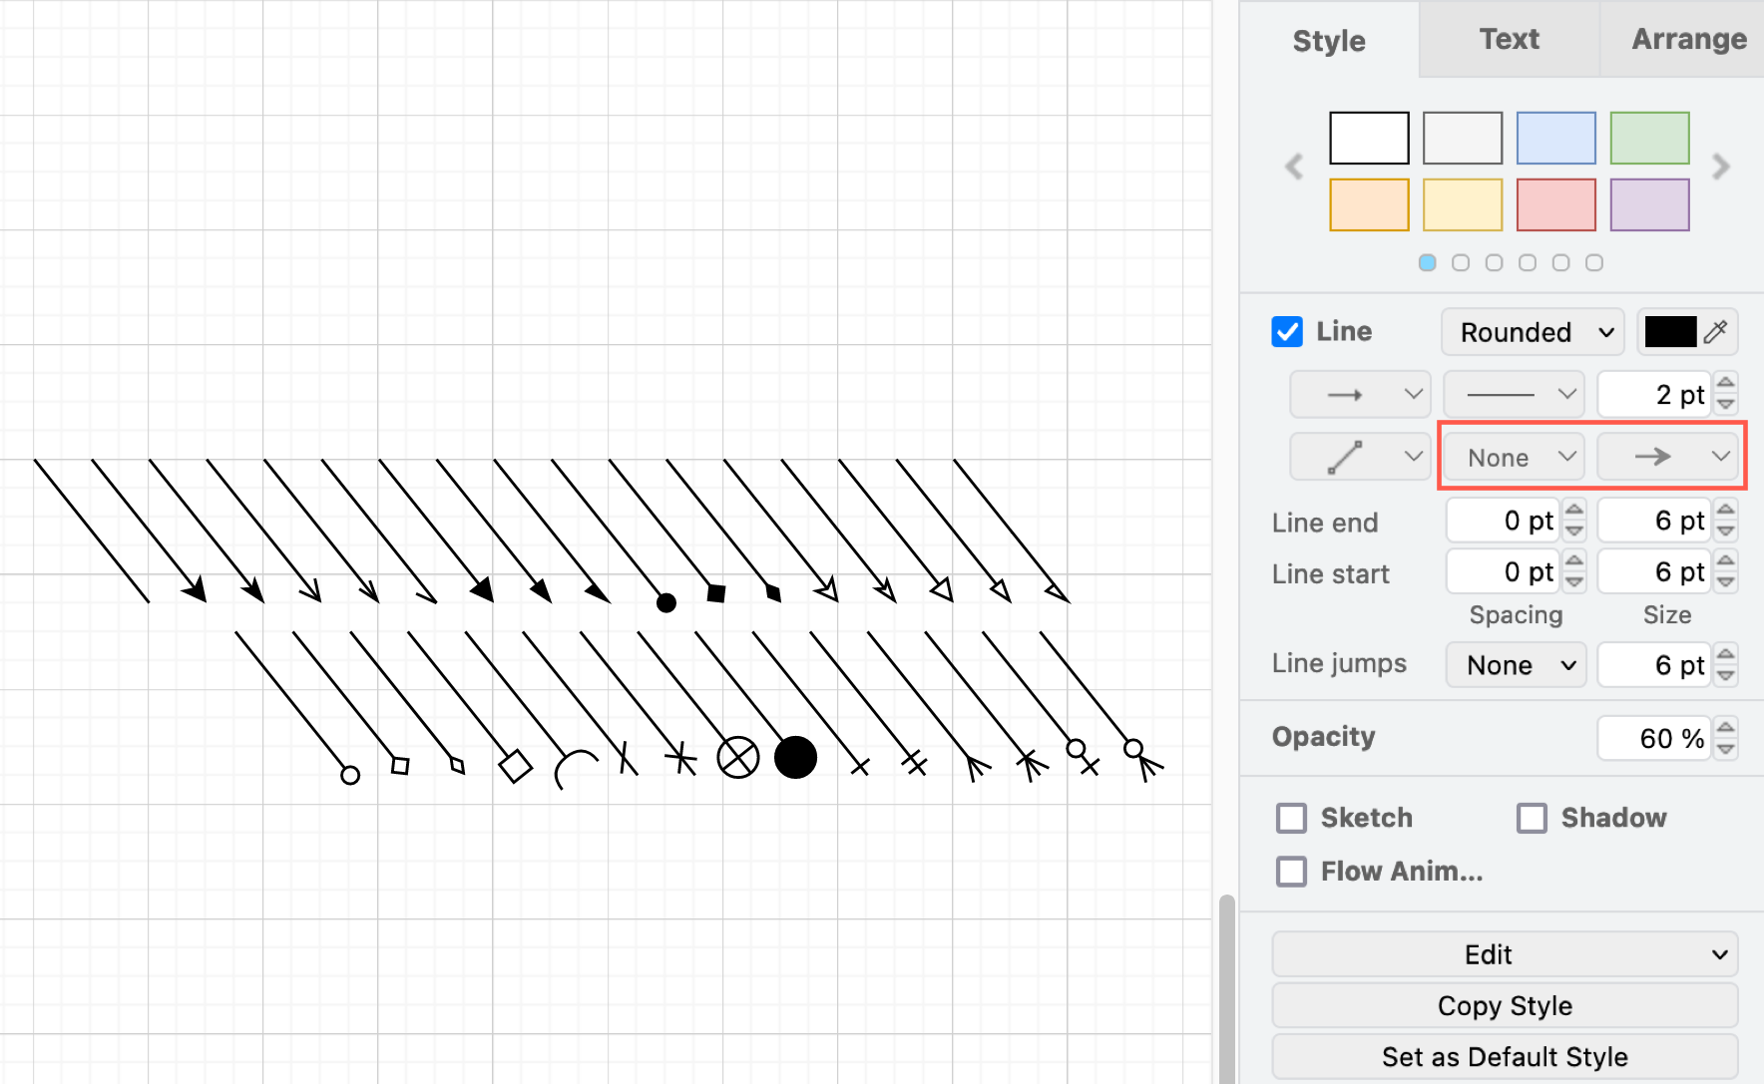Screen dimensions: 1764x1084
Task: Select the blue fill color swatch
Action: click(1555, 138)
